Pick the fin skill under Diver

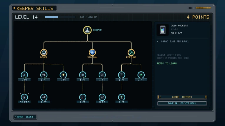coord(24,75)
